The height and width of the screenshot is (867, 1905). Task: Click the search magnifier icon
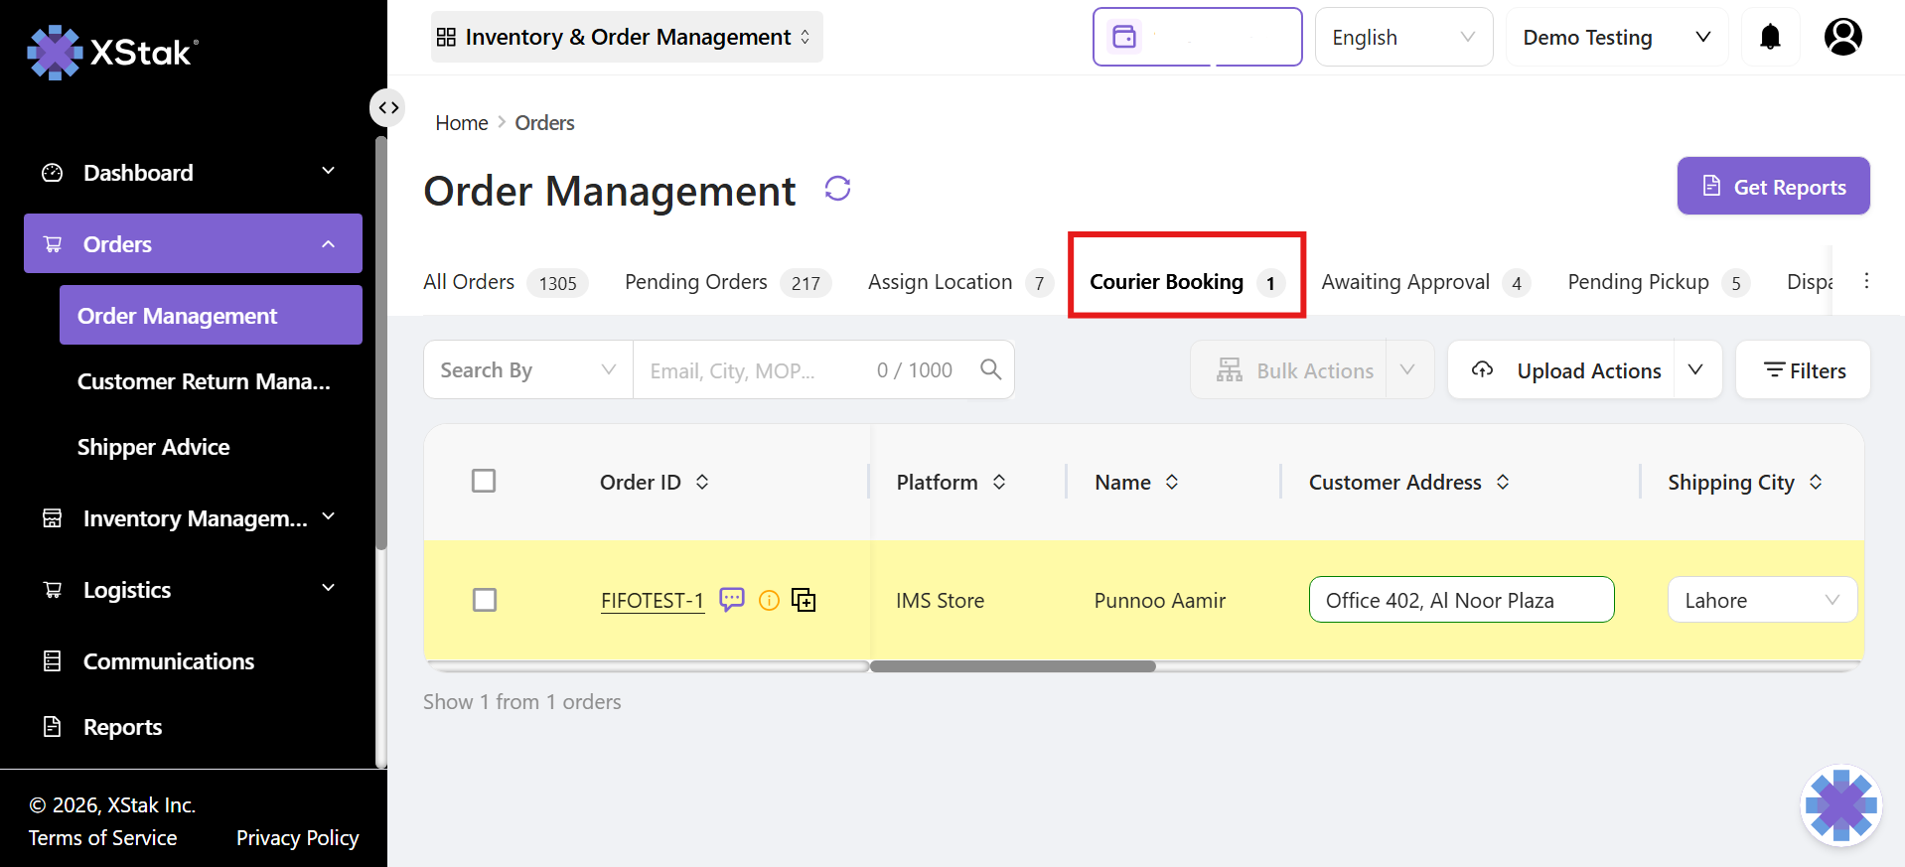click(x=990, y=369)
